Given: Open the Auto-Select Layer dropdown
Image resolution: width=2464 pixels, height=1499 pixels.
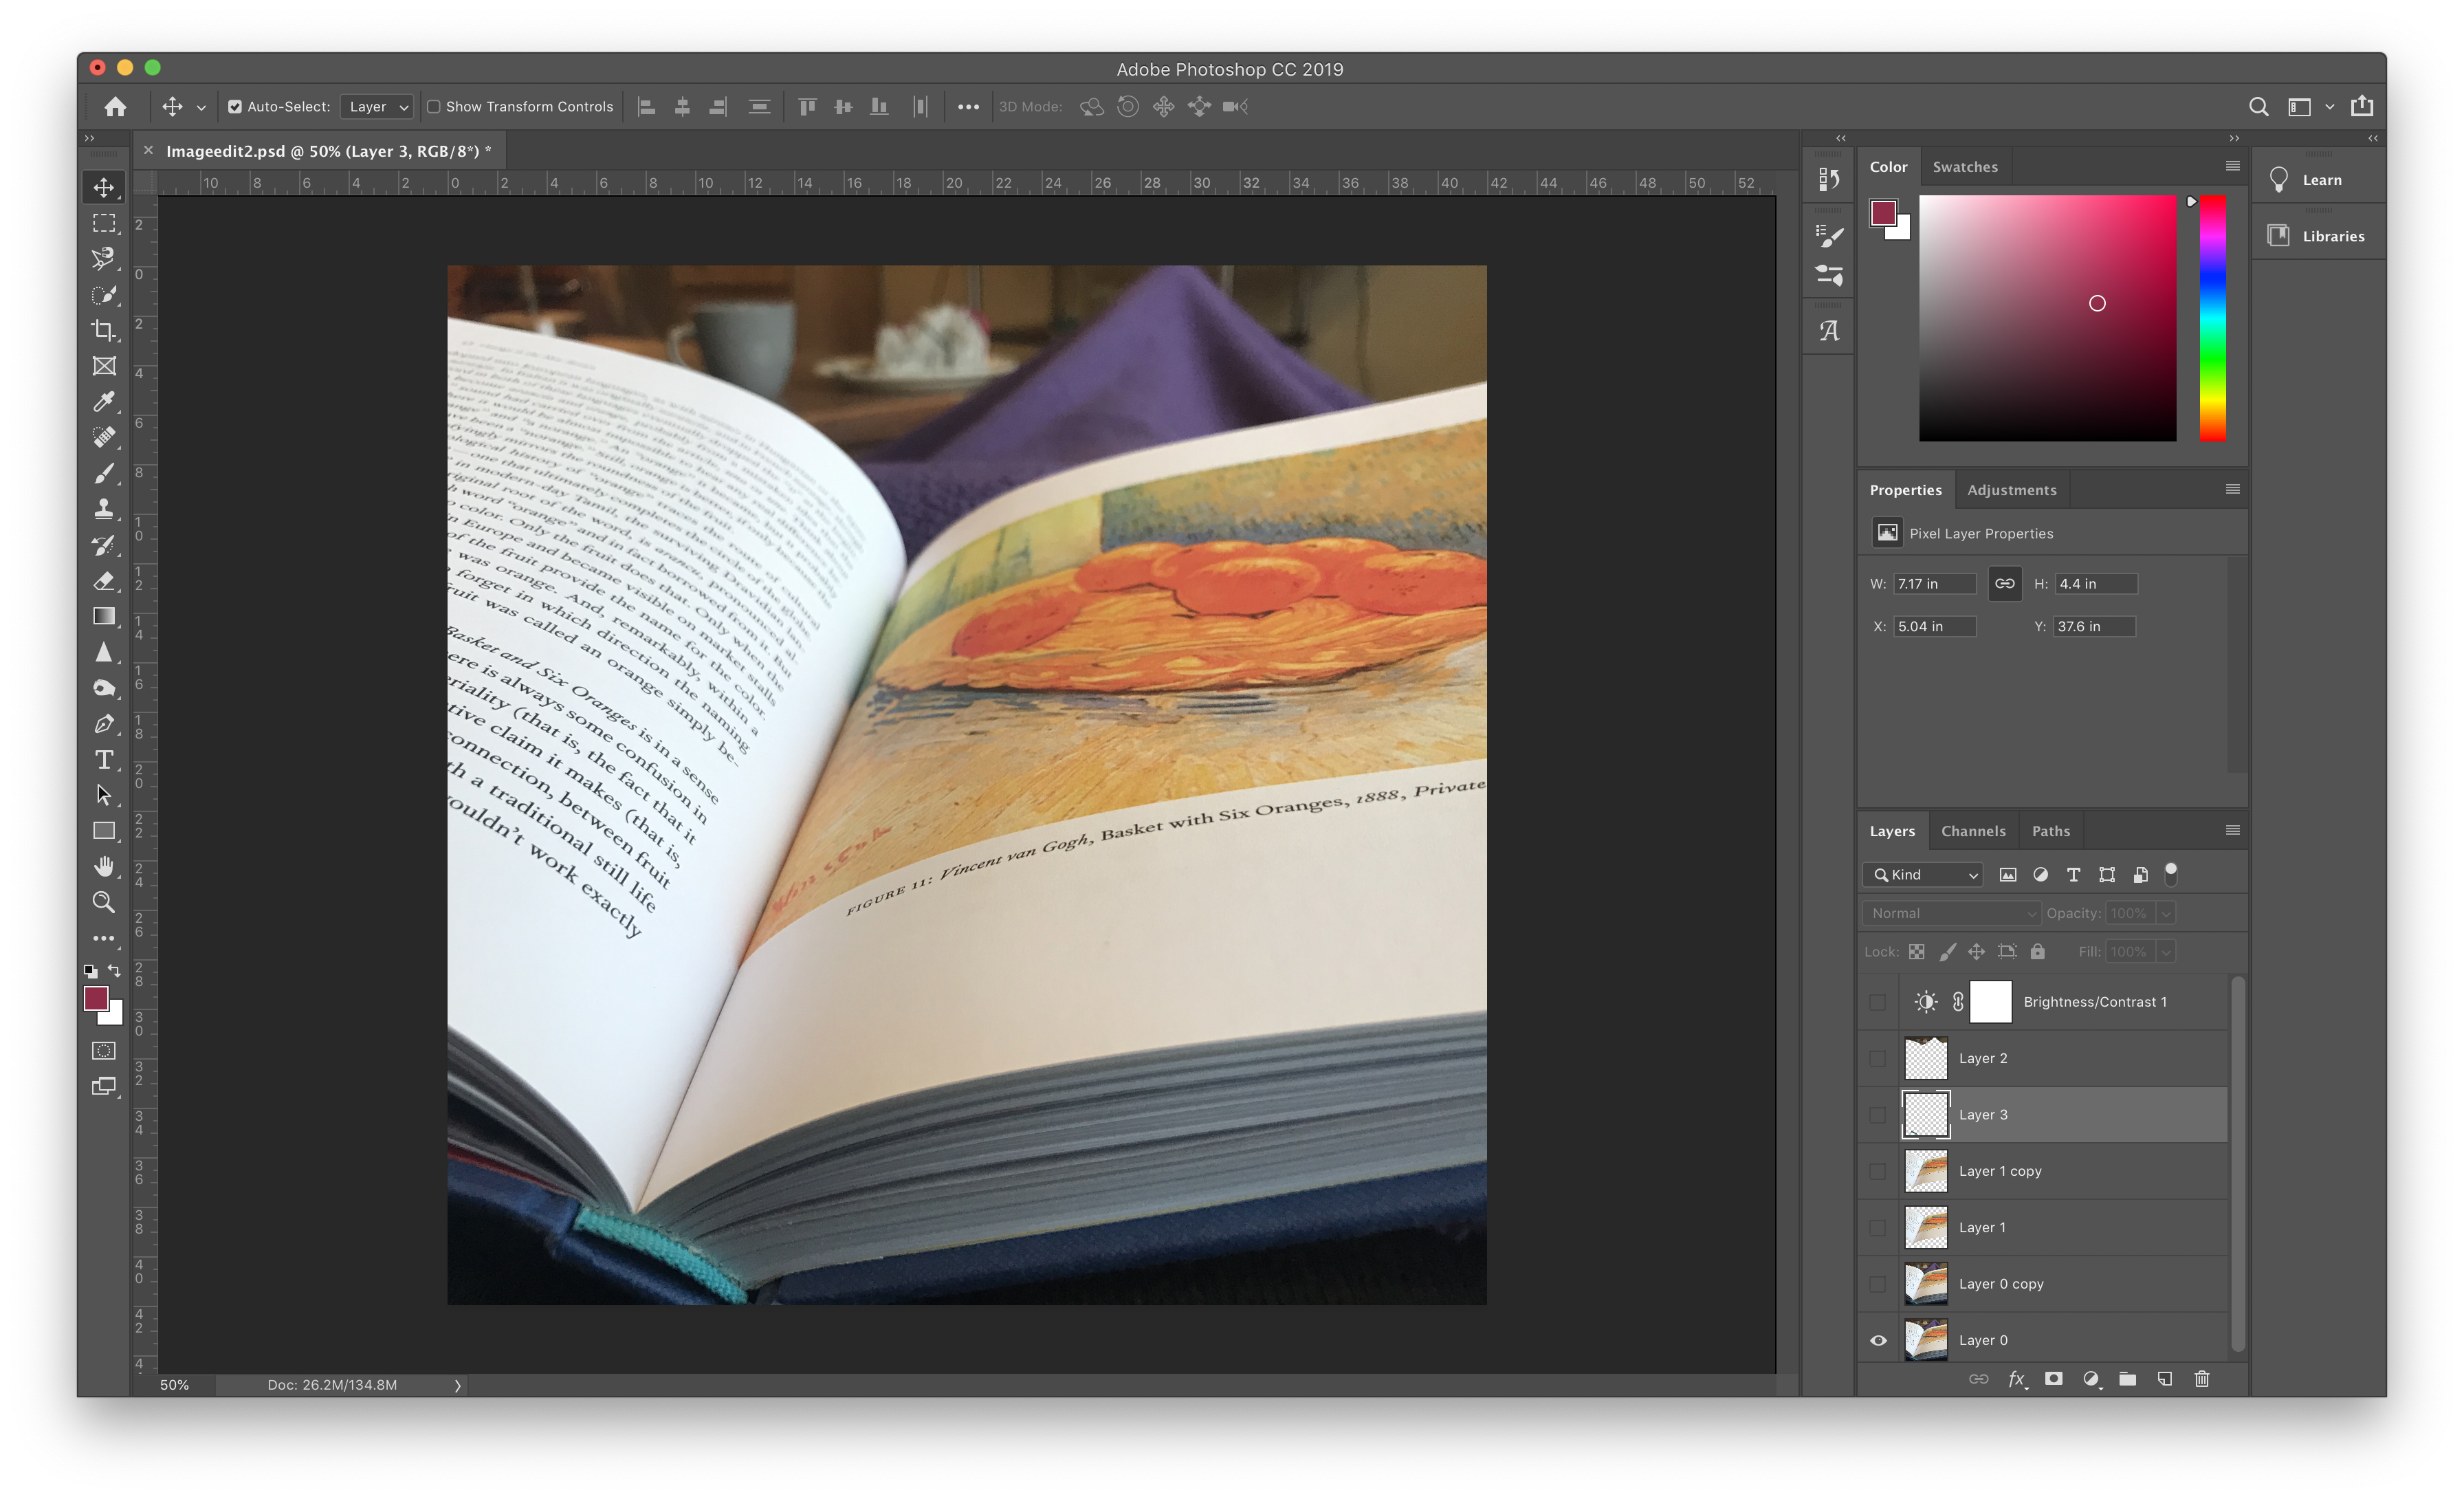Looking at the screenshot, I should [x=377, y=107].
